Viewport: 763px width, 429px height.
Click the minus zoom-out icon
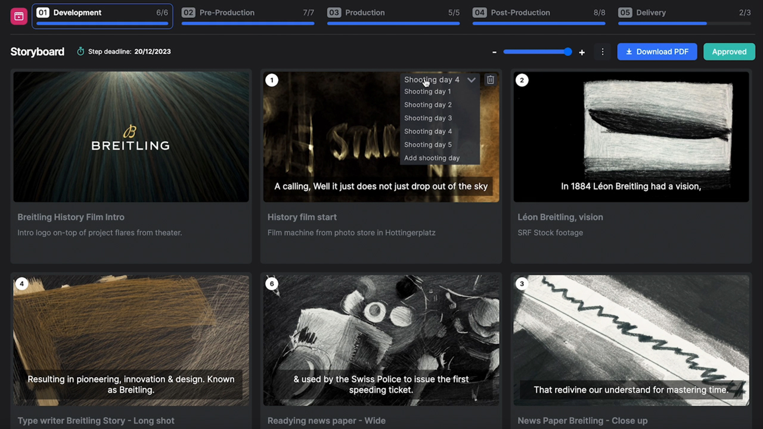494,52
